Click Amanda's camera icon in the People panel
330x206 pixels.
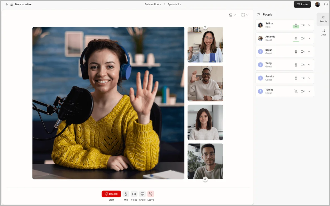[x=302, y=38]
